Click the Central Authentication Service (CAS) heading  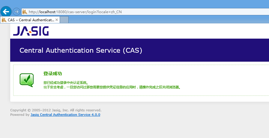tap(81, 50)
